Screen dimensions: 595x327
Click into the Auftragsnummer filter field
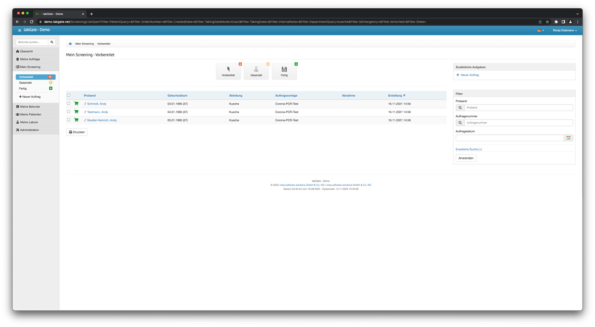[x=518, y=123]
